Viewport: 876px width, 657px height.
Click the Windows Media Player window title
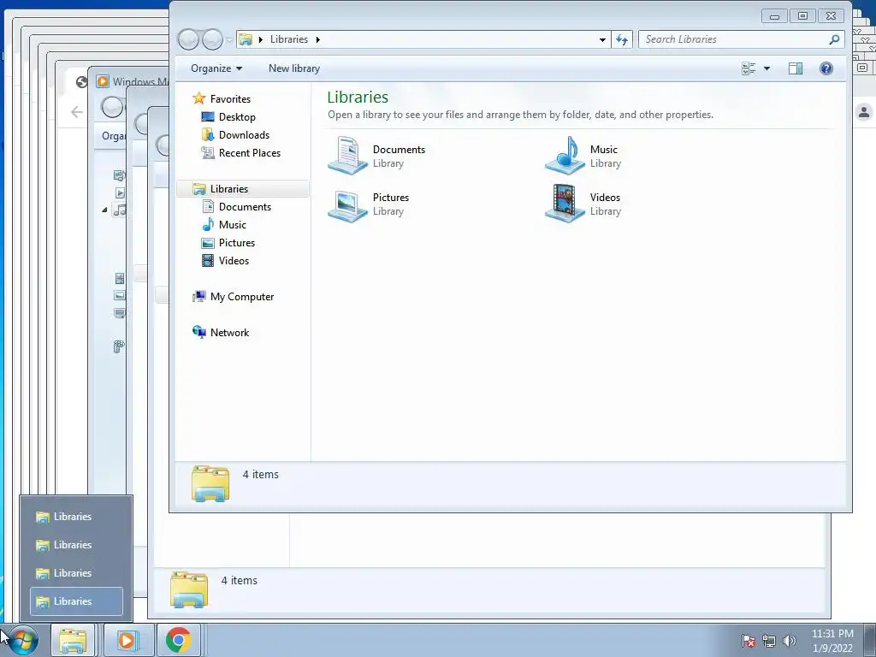140,81
